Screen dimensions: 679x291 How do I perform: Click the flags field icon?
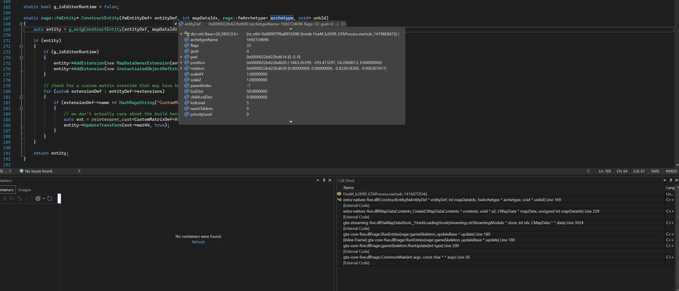[187, 45]
